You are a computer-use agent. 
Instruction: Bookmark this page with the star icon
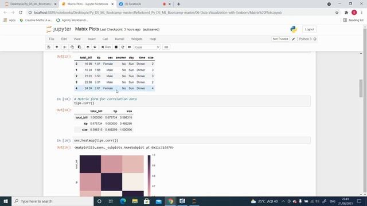pyautogui.click(x=337, y=13)
